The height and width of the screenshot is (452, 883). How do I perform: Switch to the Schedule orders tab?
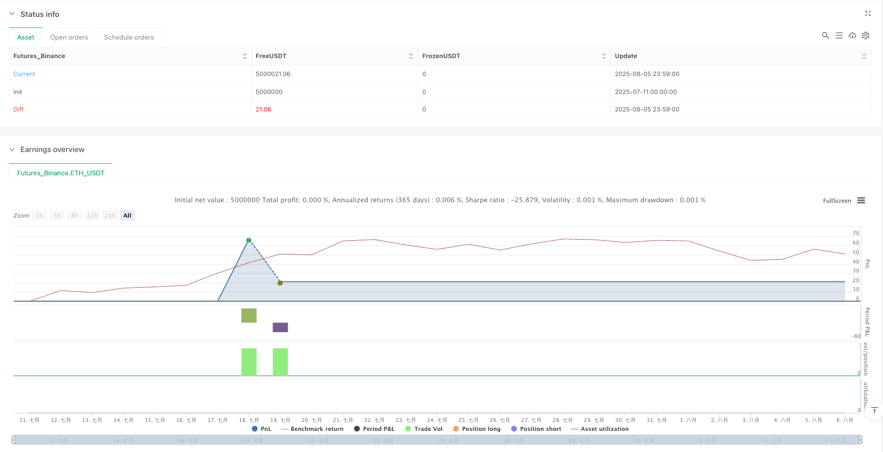pos(129,37)
